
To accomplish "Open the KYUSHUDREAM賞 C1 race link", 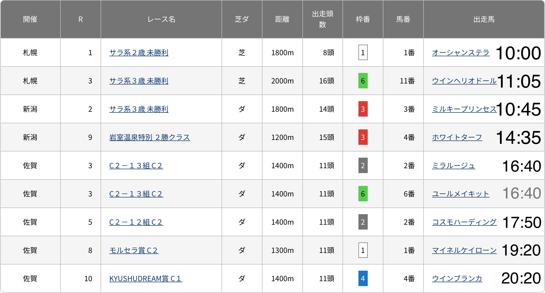I will point(146,279).
